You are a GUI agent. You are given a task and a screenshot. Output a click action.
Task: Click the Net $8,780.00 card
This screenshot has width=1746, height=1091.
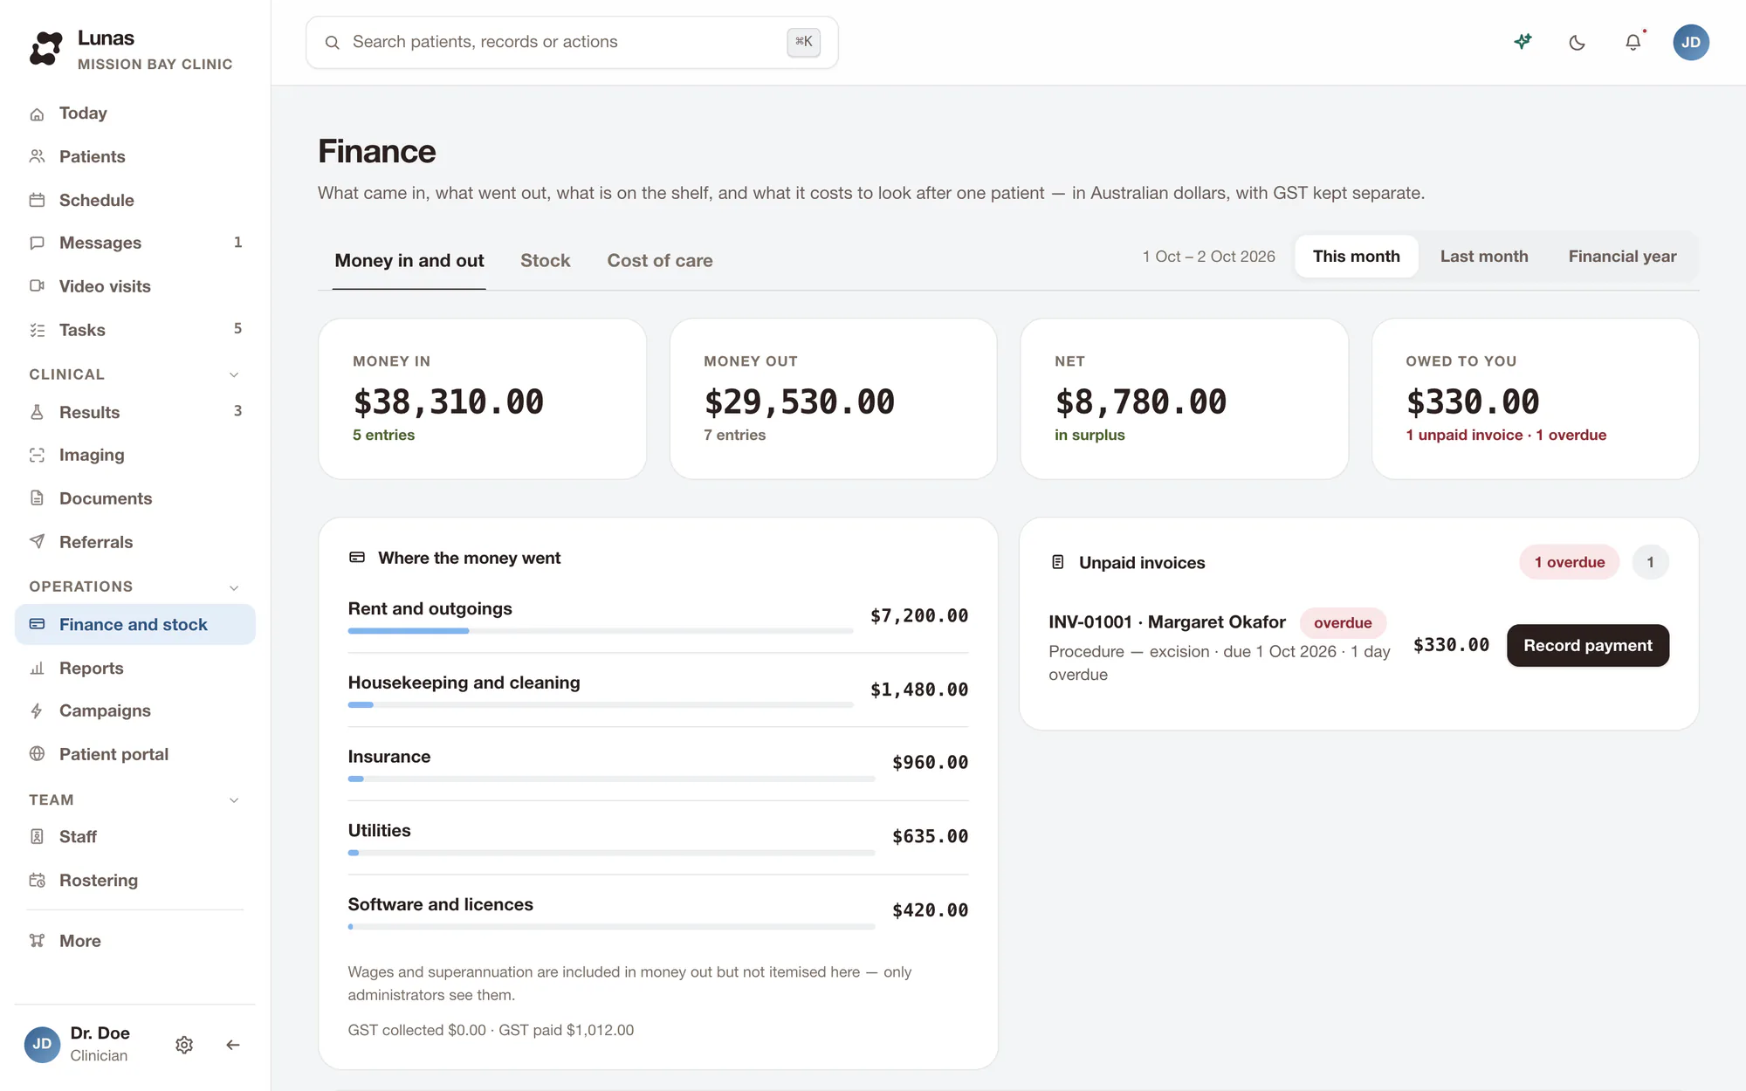1184,399
